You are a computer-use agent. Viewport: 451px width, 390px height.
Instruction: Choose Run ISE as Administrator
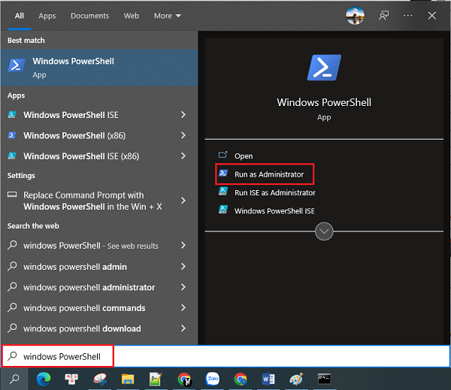274,192
